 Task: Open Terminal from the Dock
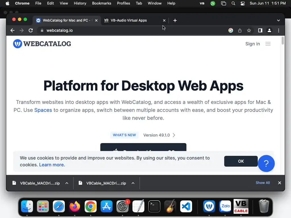[x=154, y=206]
